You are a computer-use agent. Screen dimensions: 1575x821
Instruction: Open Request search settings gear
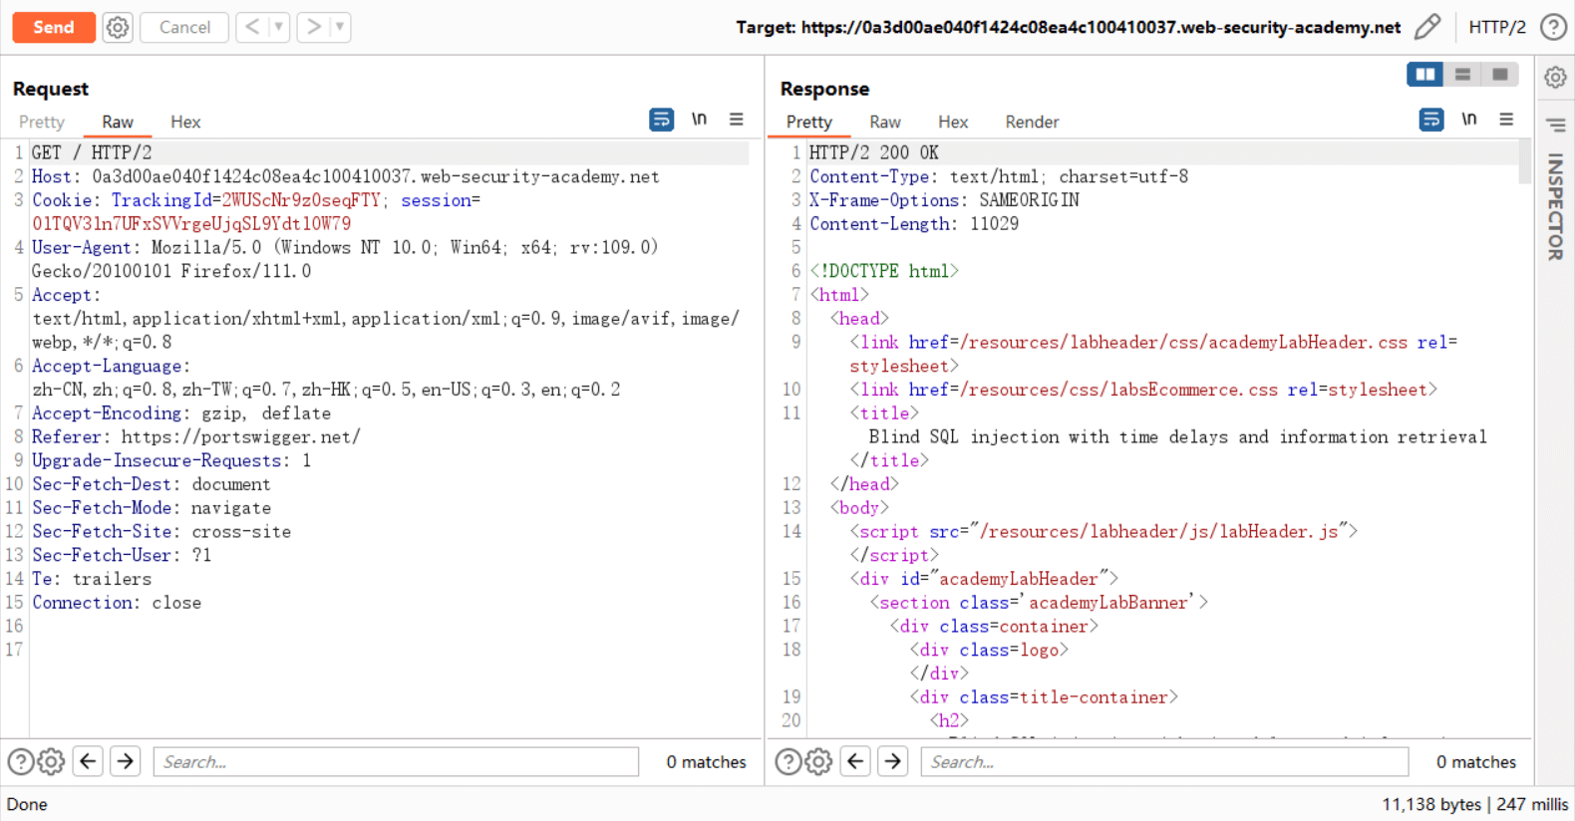[x=51, y=762]
